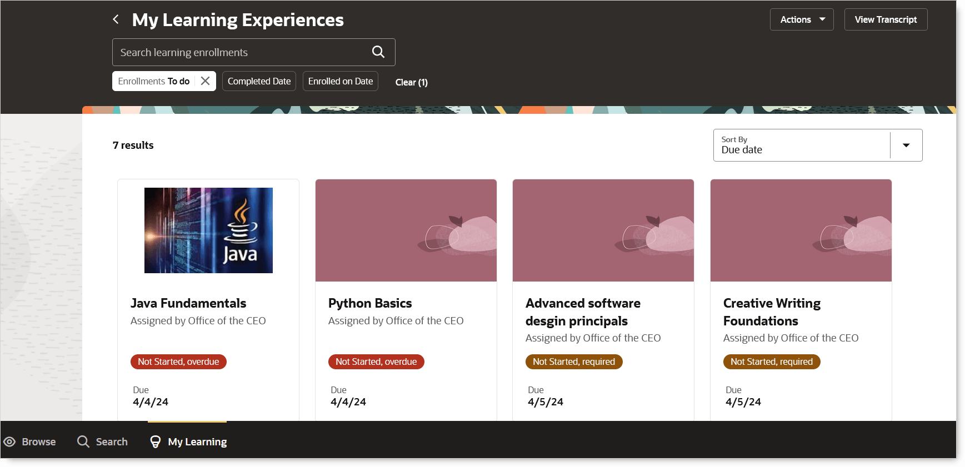Open the Java Fundamentals course image
This screenshot has width=965, height=467.
click(x=208, y=230)
